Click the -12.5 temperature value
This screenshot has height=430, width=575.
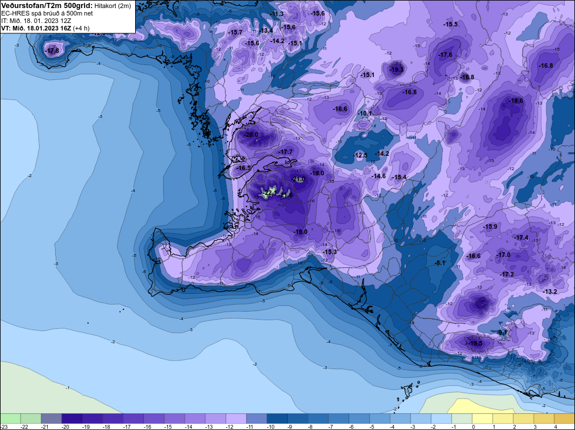point(360,155)
